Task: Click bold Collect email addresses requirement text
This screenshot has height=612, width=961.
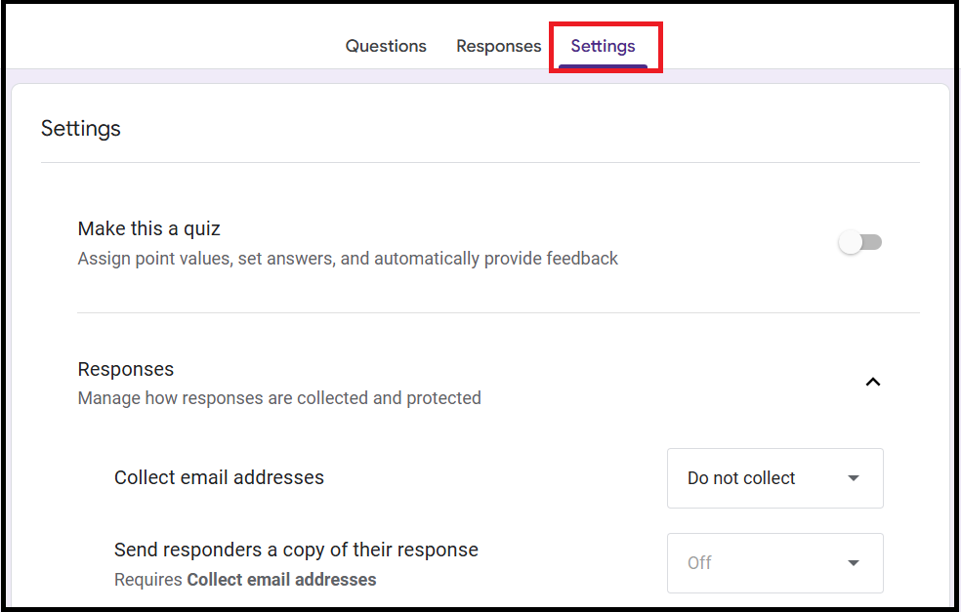Action: click(281, 579)
